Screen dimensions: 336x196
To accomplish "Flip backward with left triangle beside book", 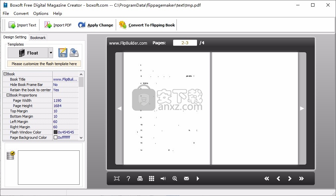I will 119,108.
